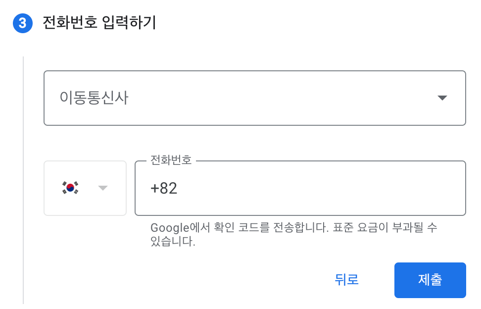This screenshot has width=481, height=309.
Task: Click the 전화번호 입력하기 step heading
Action: pos(99,23)
